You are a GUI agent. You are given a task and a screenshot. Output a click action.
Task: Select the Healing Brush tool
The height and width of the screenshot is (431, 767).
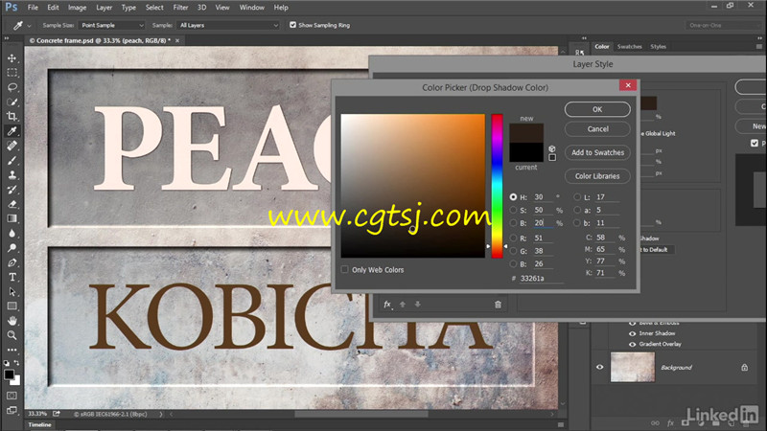(x=12, y=146)
